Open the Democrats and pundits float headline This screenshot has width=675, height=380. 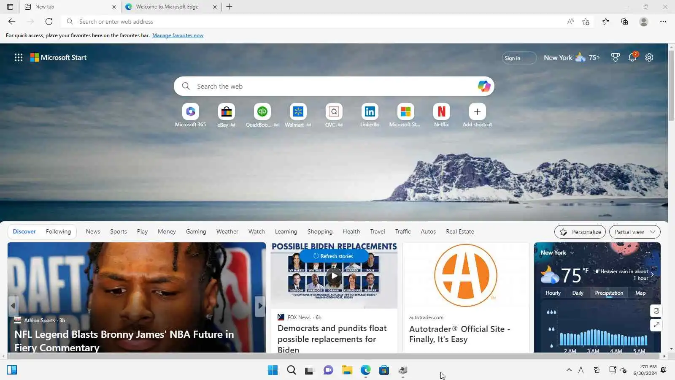pos(332,339)
